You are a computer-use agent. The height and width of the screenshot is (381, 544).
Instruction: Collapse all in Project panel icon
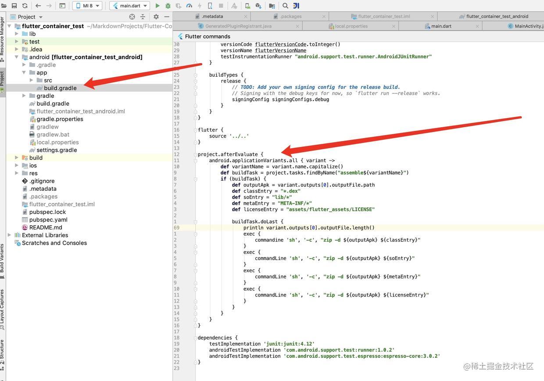pyautogui.click(x=143, y=17)
